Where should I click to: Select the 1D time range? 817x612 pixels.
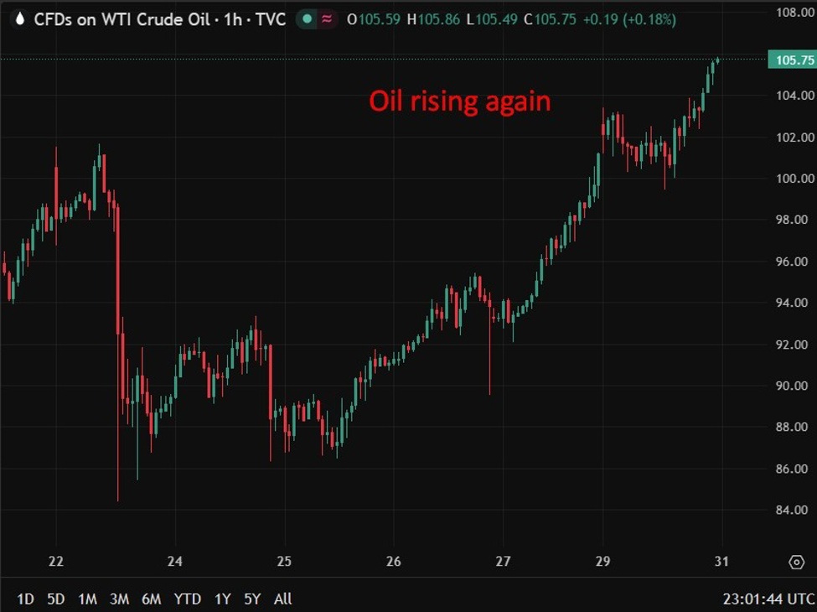26,599
